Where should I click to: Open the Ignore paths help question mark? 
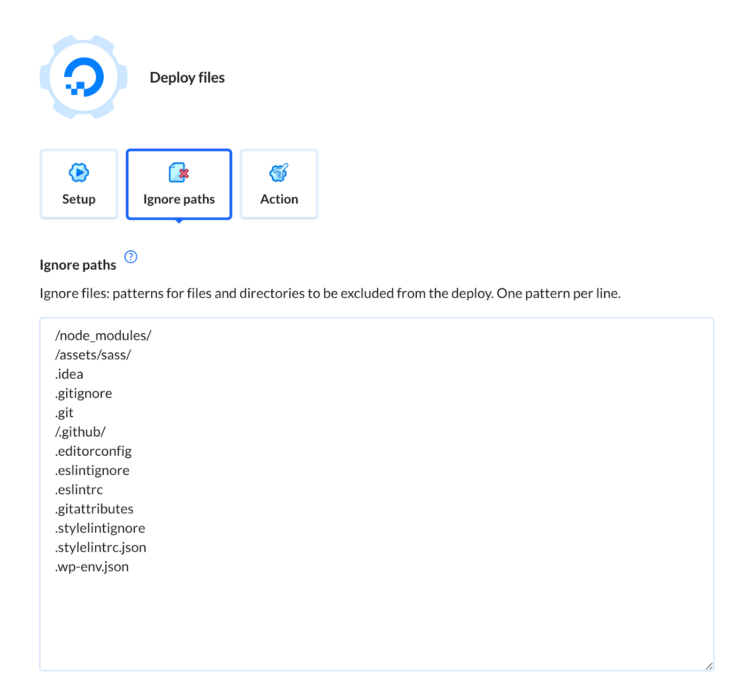click(x=130, y=257)
